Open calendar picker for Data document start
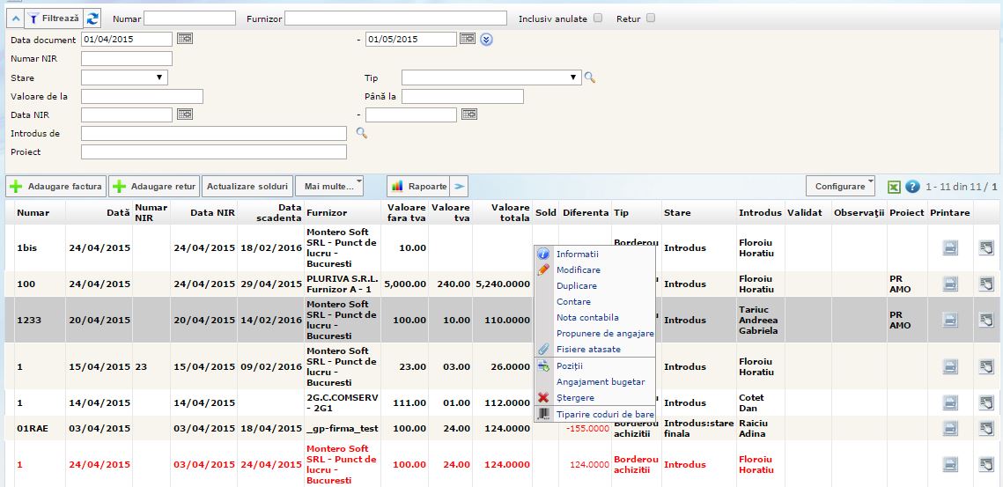 coord(185,39)
